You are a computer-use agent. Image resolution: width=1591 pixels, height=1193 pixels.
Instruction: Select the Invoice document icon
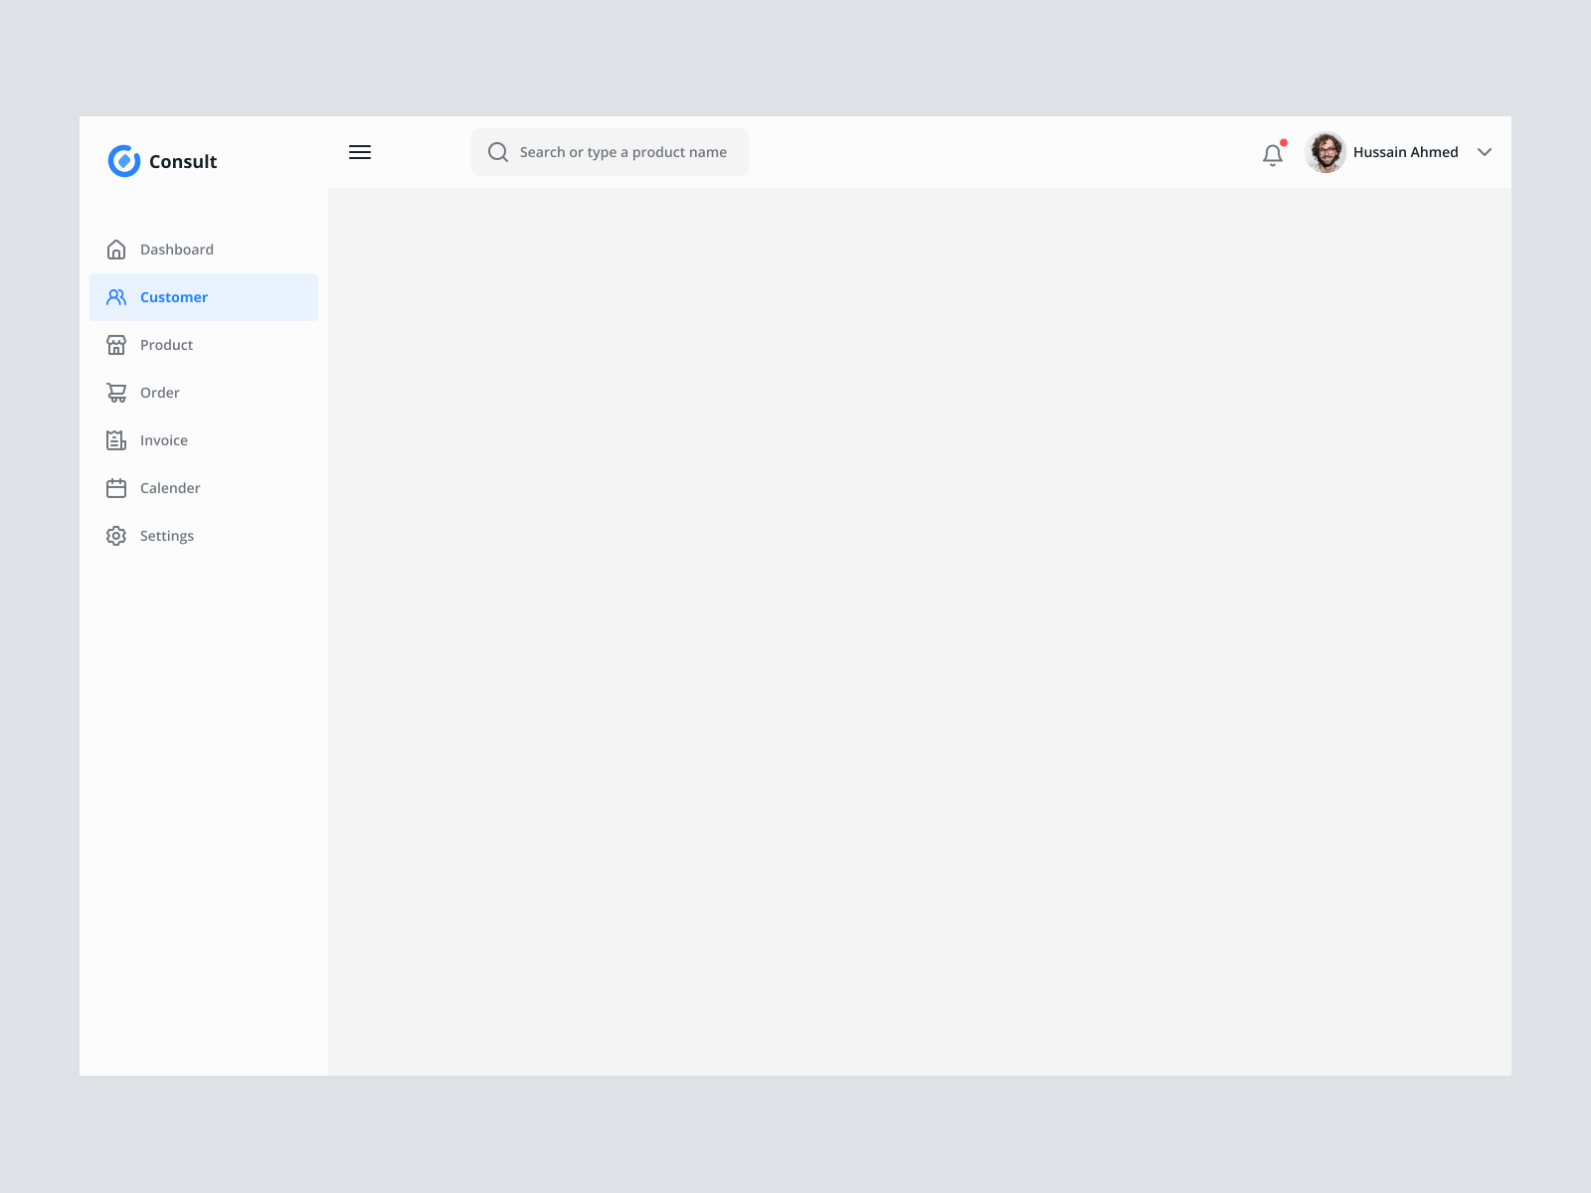[x=116, y=439]
